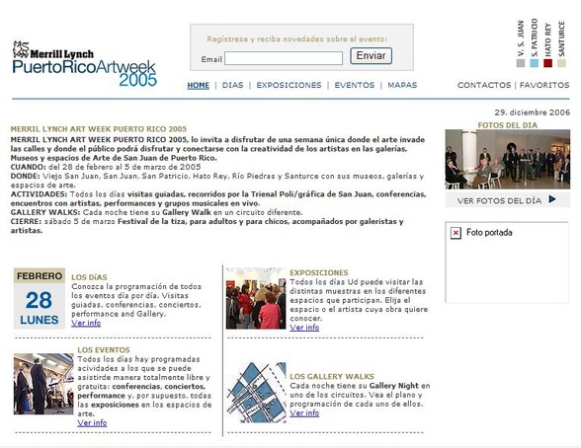
Task: Click Ver info under Los Días
Action: coord(86,323)
